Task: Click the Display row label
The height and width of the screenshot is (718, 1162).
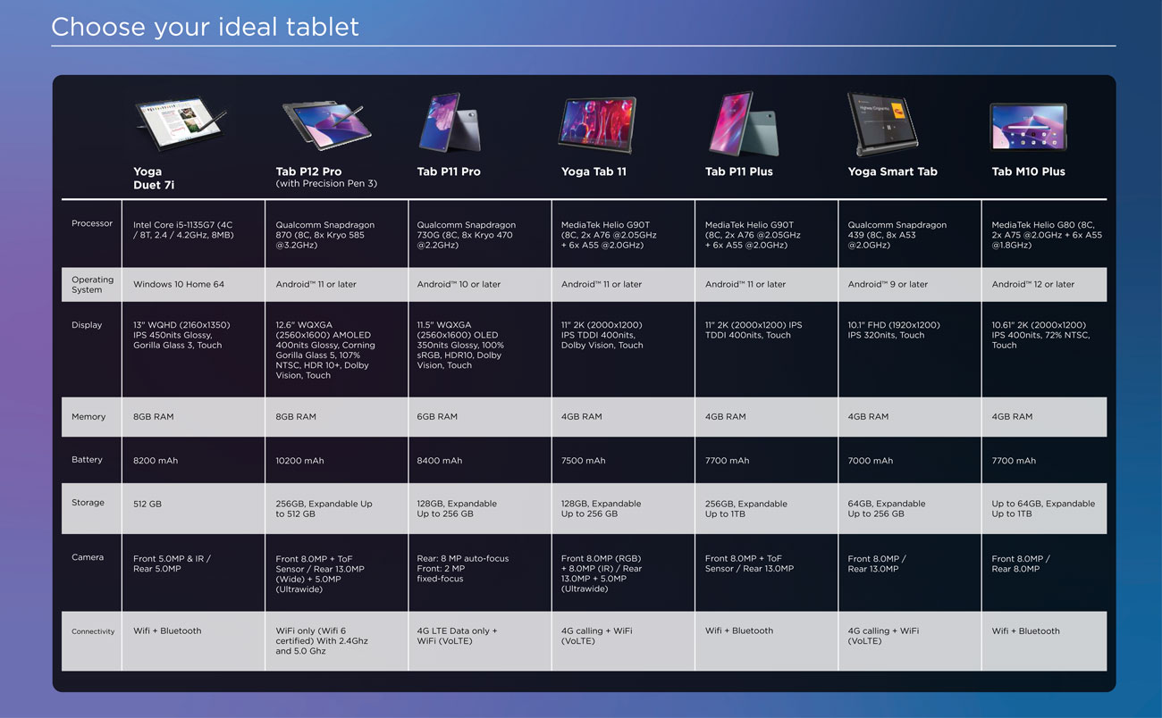Action: coord(88,325)
